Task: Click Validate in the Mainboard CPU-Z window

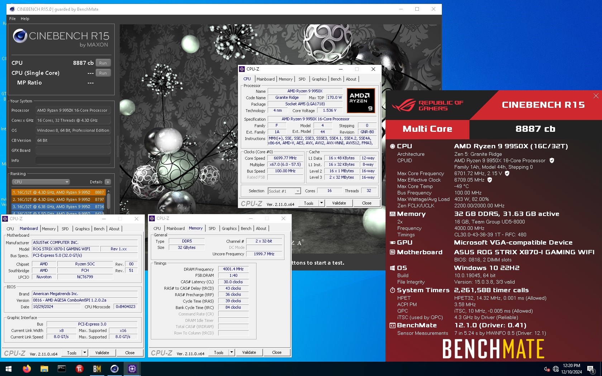Action: pyautogui.click(x=102, y=353)
